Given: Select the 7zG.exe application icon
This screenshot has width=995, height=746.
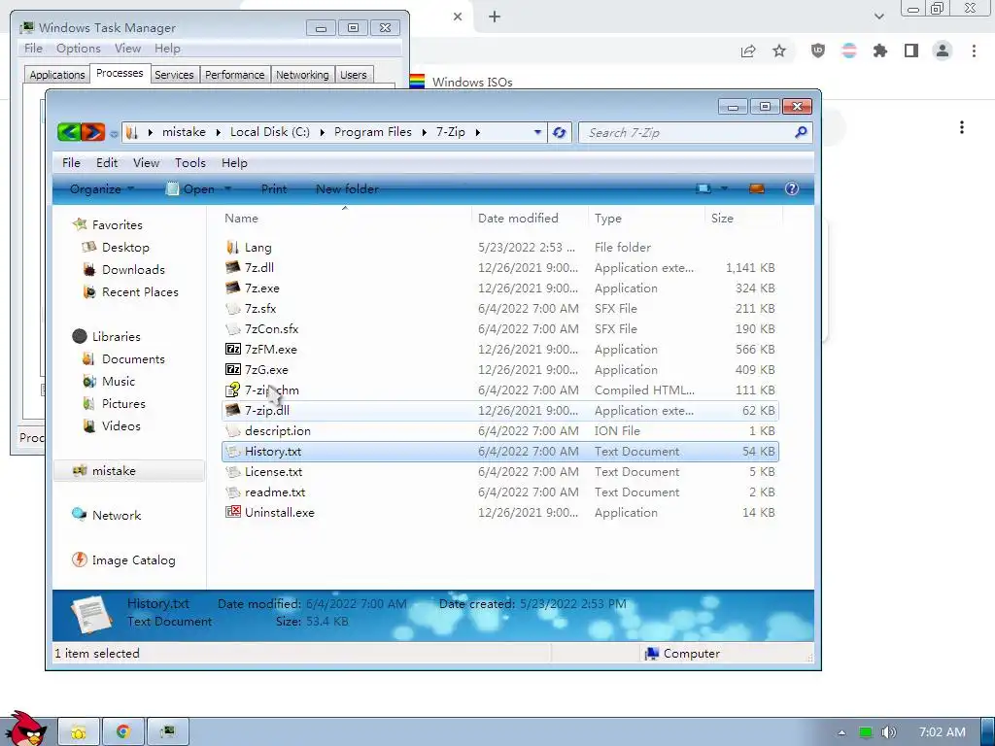Looking at the screenshot, I should click(233, 369).
